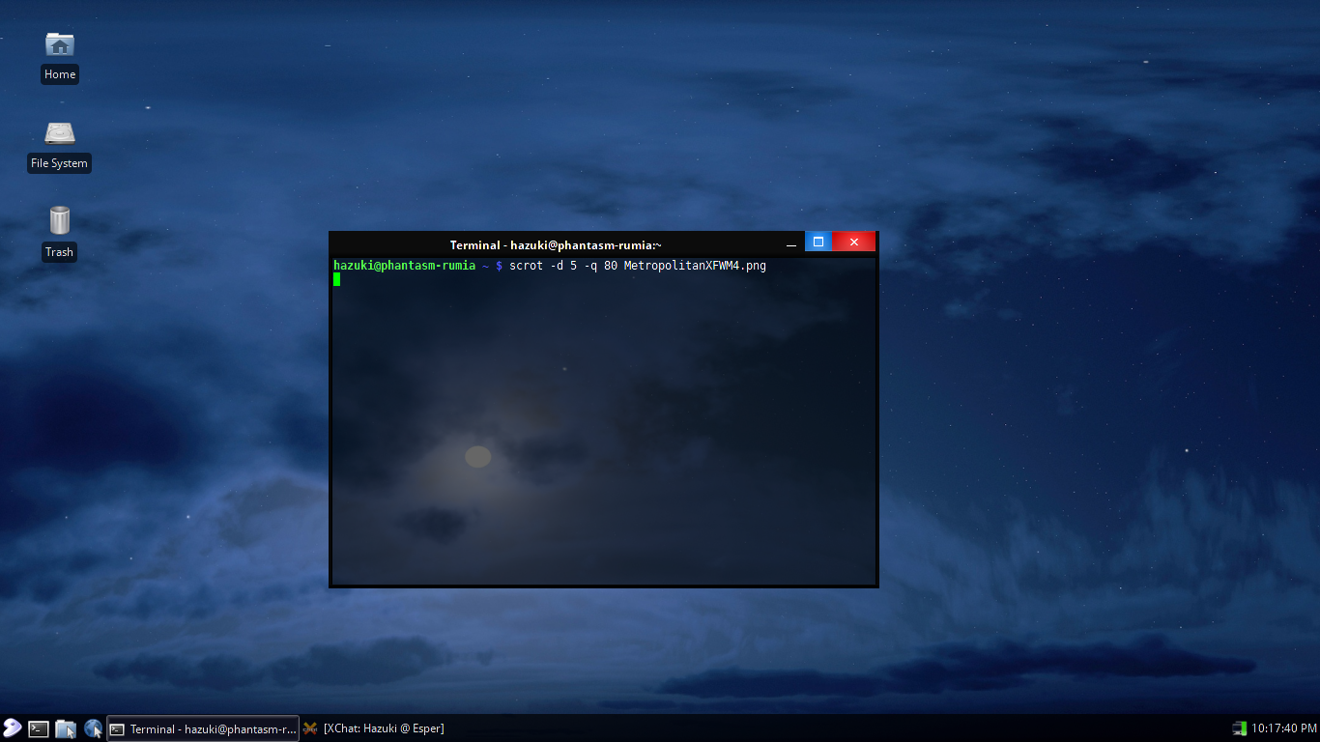Launch the file manager from the panel

66,728
